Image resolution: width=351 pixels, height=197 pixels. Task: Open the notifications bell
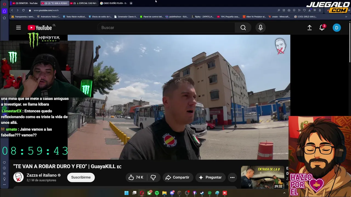[322, 28]
